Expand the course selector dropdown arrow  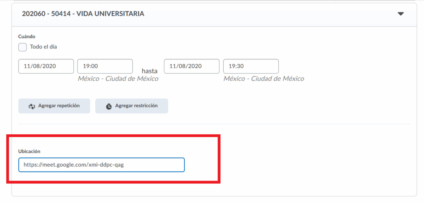click(x=400, y=14)
